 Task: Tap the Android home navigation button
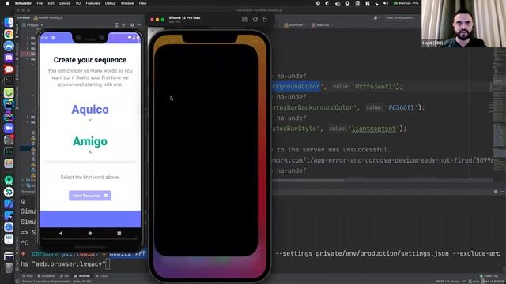click(x=90, y=234)
